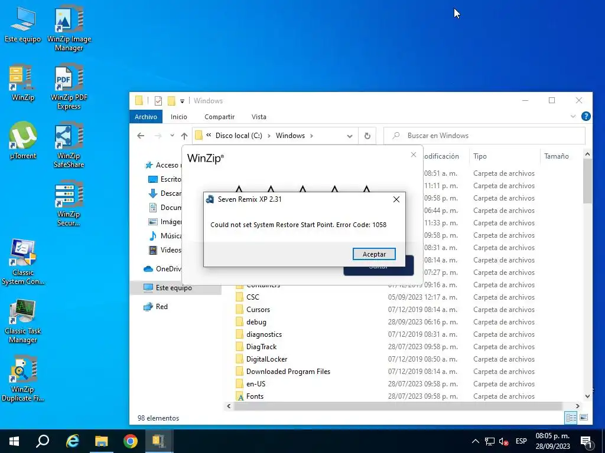Select the diagnostics folder
This screenshot has height=453, width=605.
(264, 334)
